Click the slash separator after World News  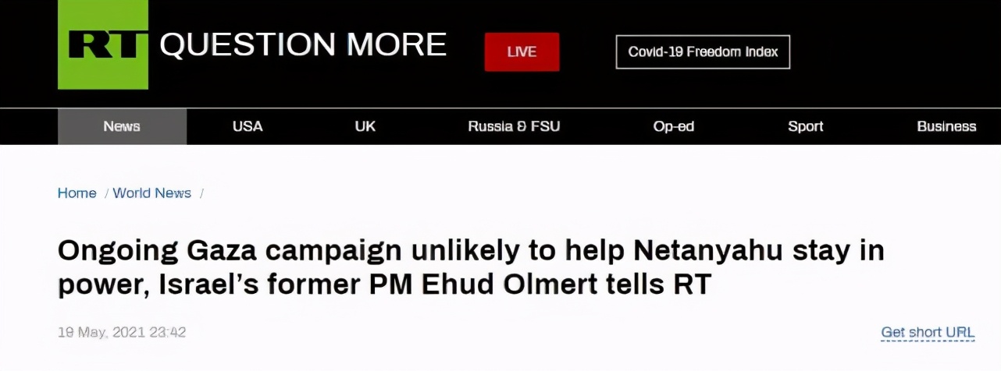(201, 193)
